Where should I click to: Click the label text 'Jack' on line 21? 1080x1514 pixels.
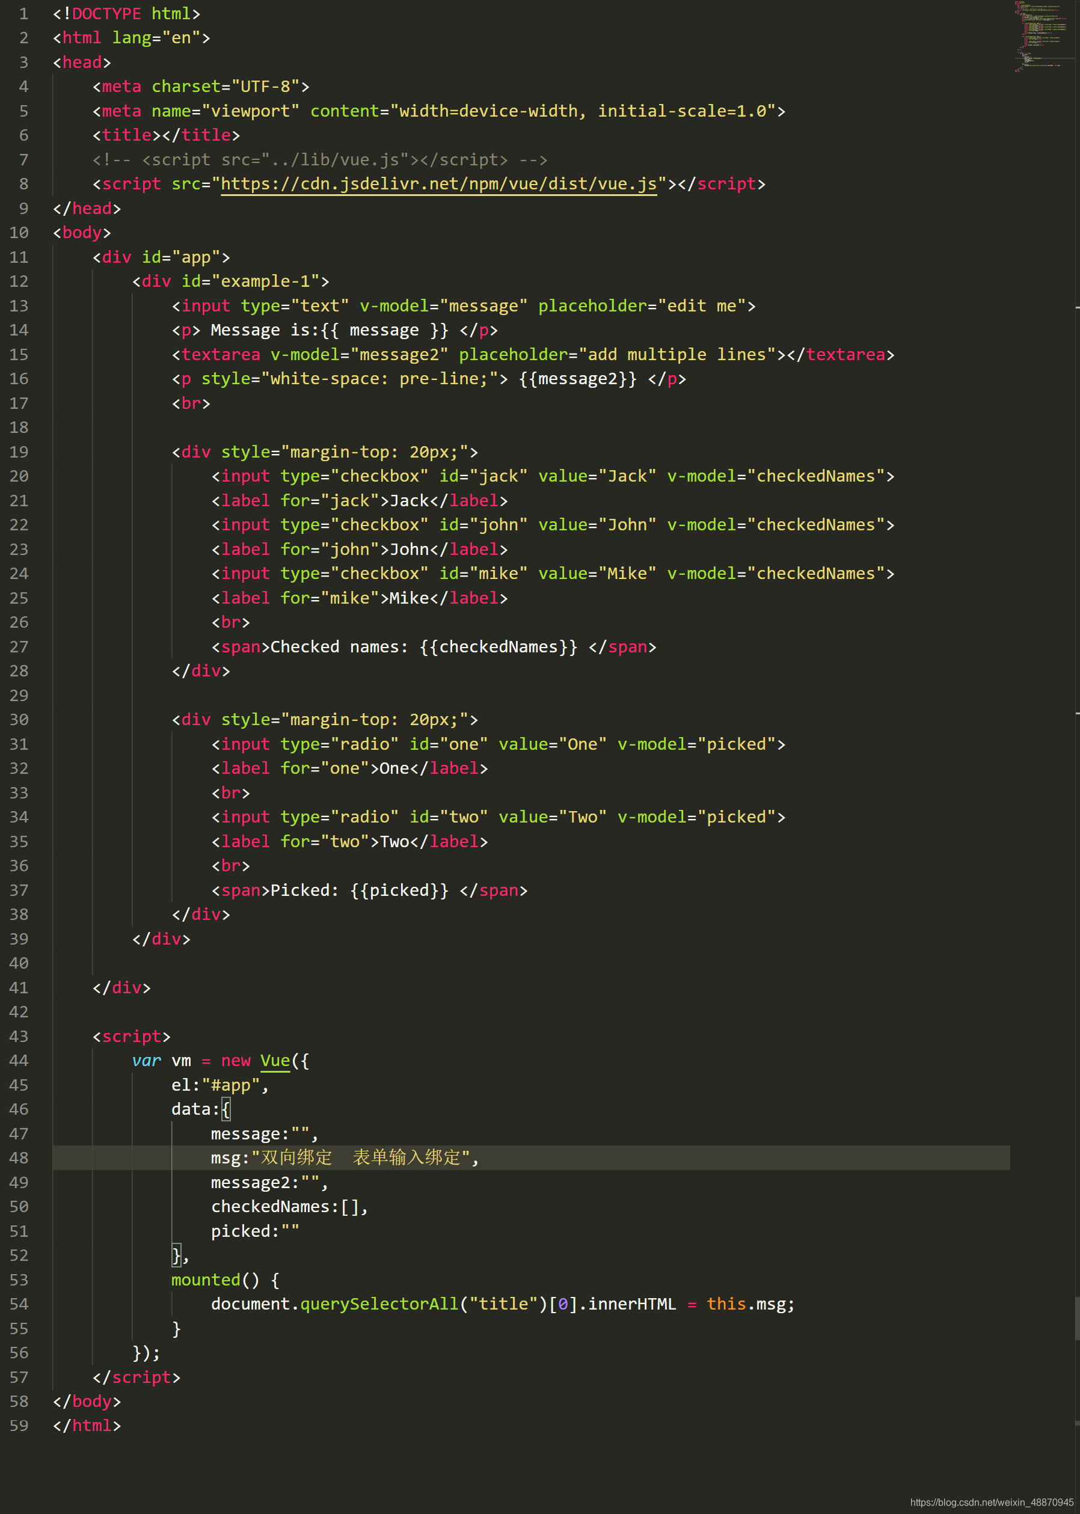click(x=409, y=501)
